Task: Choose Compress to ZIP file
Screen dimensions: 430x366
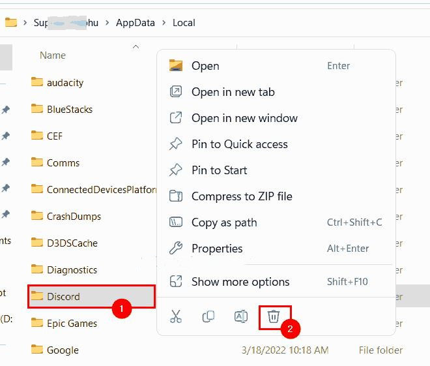Action: pos(242,196)
